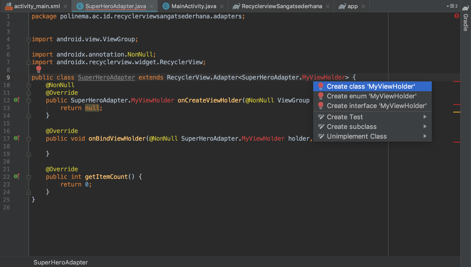Click the fold end marker on line 19
Image resolution: width=471 pixels, height=267 pixels.
[29, 154]
